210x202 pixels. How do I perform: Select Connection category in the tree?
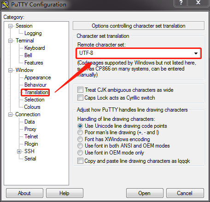click(x=28, y=114)
